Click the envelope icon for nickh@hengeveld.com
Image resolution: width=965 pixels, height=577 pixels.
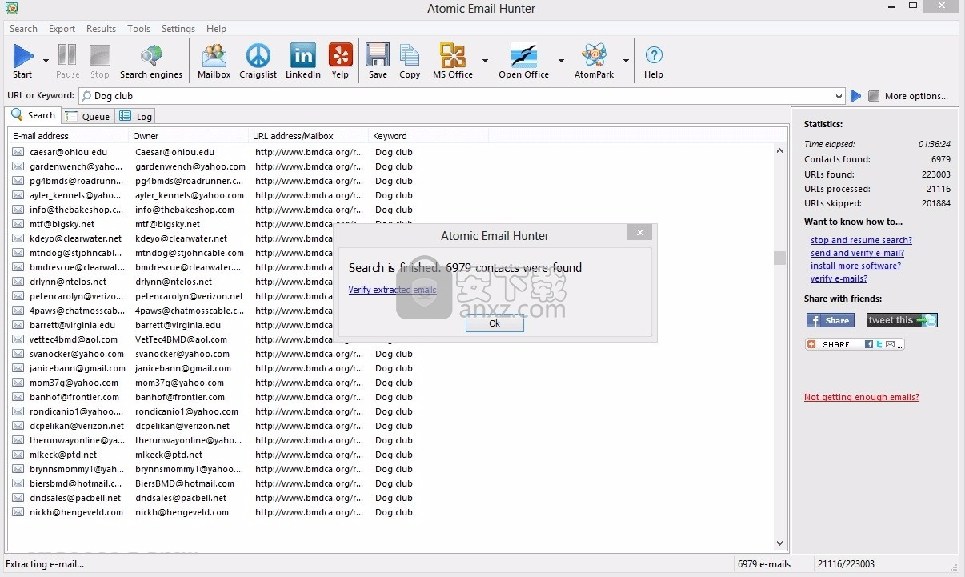pyautogui.click(x=18, y=512)
